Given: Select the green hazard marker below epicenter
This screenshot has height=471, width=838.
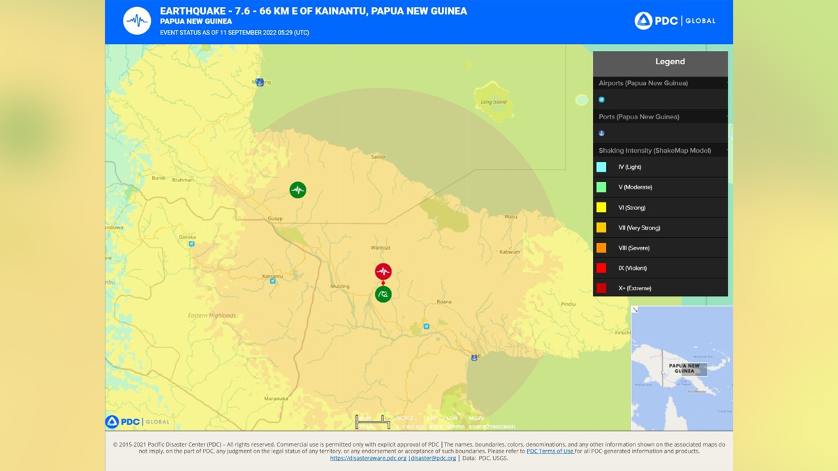Looking at the screenshot, I should pyautogui.click(x=383, y=294).
